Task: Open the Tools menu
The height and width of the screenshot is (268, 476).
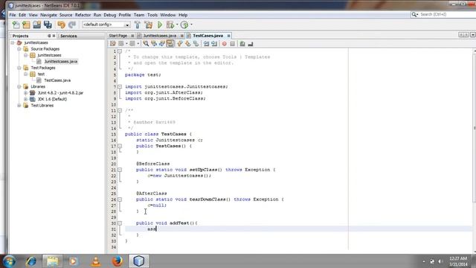Action: (152, 15)
